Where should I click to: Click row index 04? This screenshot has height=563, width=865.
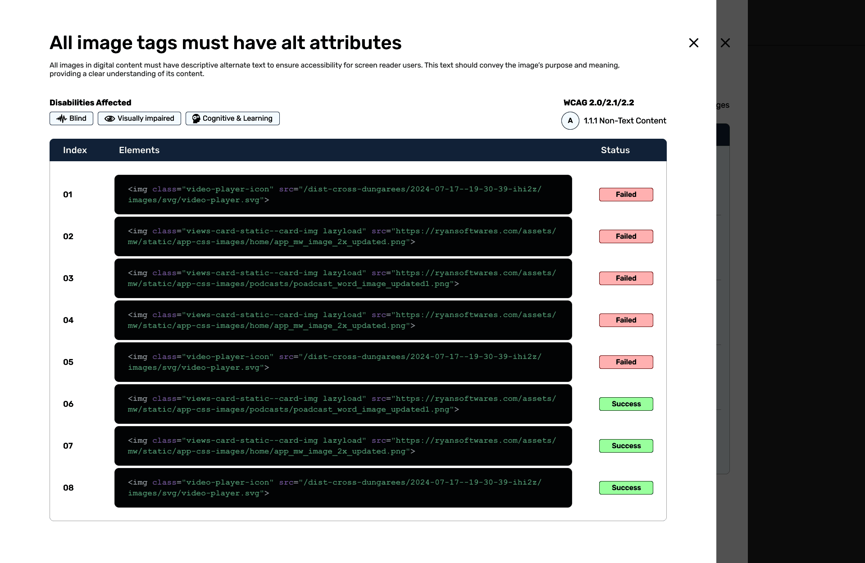pos(68,320)
